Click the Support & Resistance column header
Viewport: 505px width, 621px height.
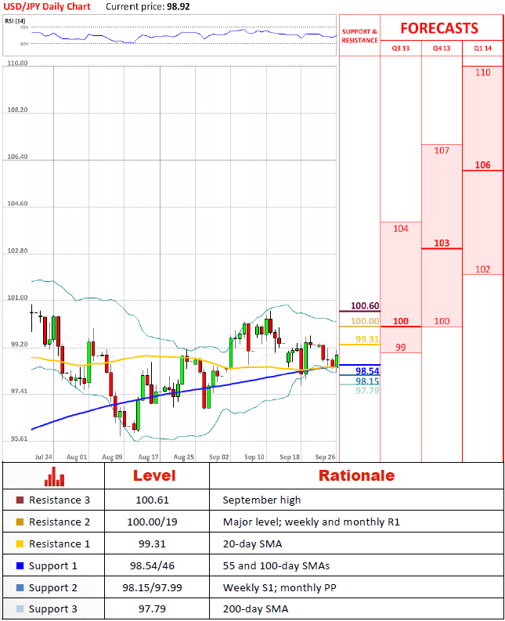359,36
